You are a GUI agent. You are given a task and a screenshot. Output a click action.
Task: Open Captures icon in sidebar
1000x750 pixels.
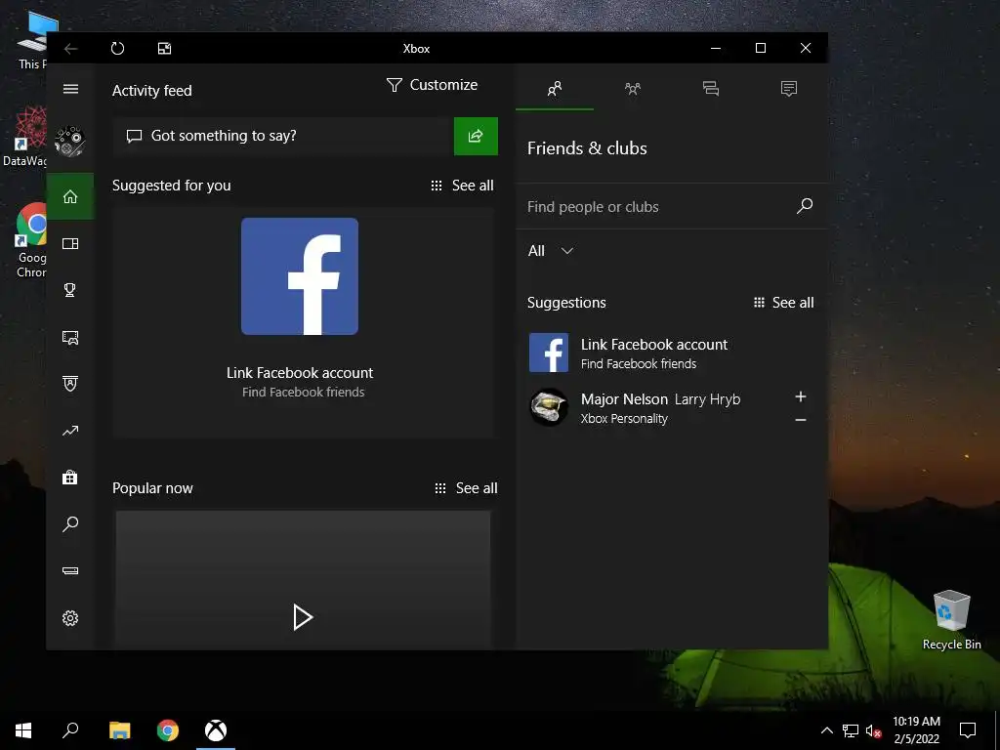coord(70,337)
